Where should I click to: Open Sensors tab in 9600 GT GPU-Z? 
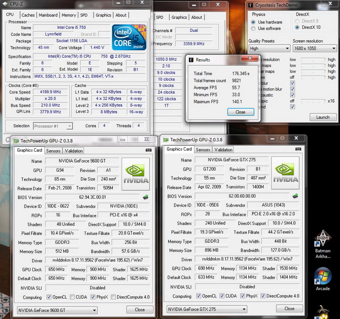(x=53, y=151)
